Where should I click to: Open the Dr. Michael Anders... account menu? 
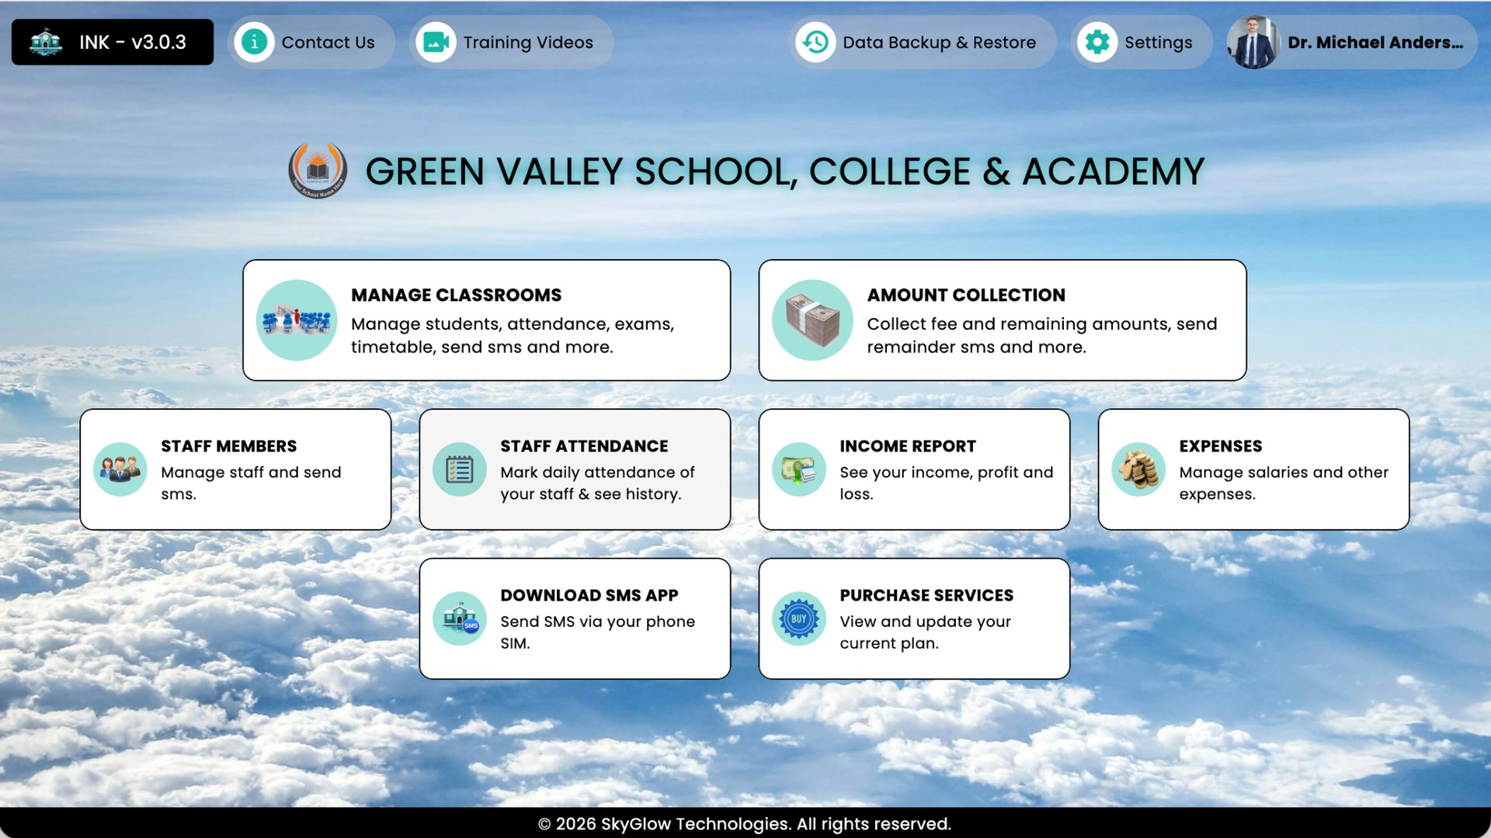pyautogui.click(x=1375, y=42)
